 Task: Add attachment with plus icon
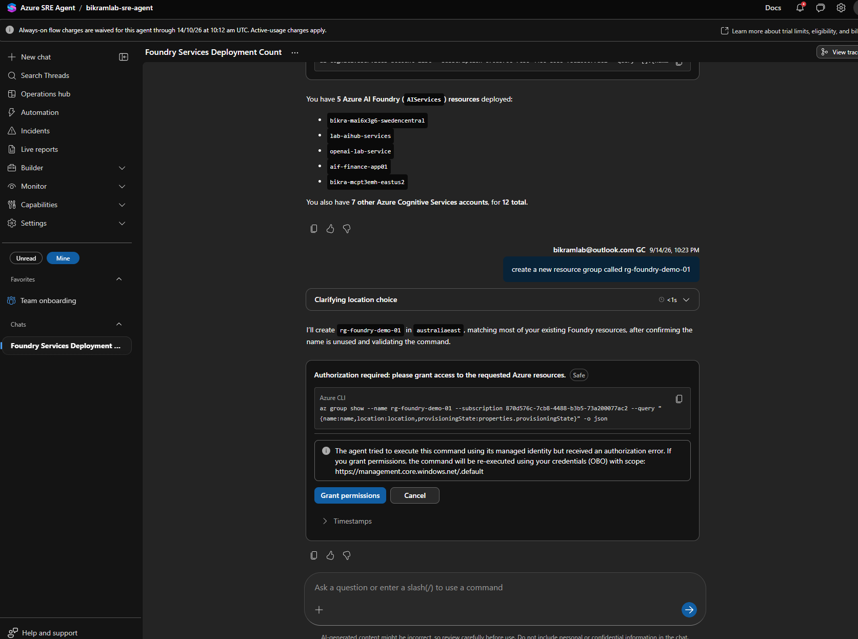(319, 610)
